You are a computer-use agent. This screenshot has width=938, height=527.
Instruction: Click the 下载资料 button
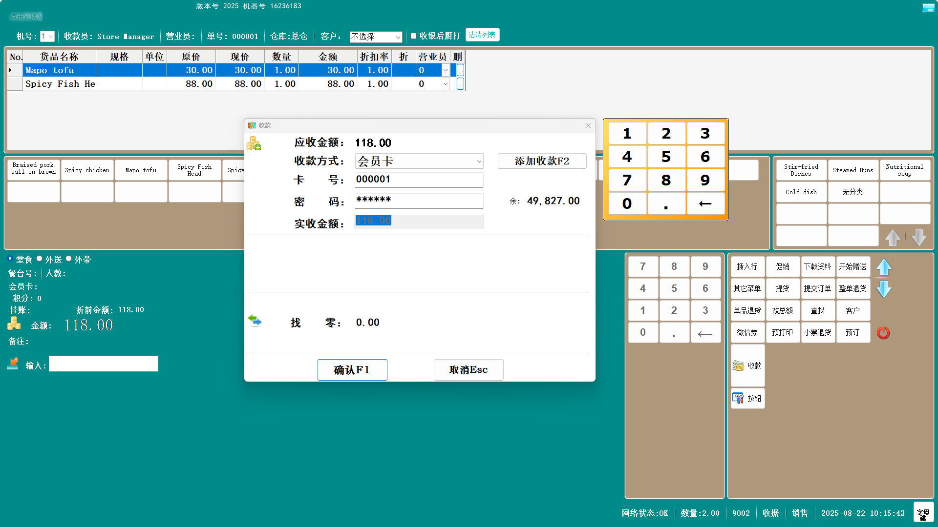pos(818,267)
